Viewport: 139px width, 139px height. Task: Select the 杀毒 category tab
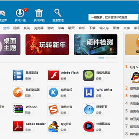(61, 28)
